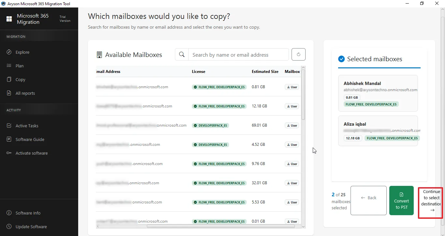Image resolution: width=445 pixels, height=236 pixels.
Task: Open Software Info
Action: point(28,213)
